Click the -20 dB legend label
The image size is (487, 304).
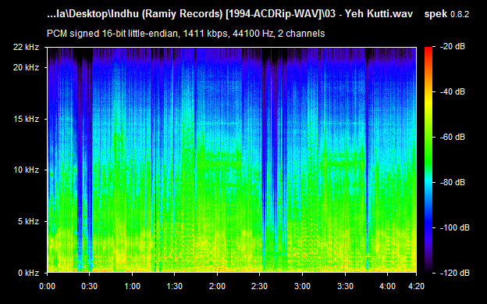453,47
